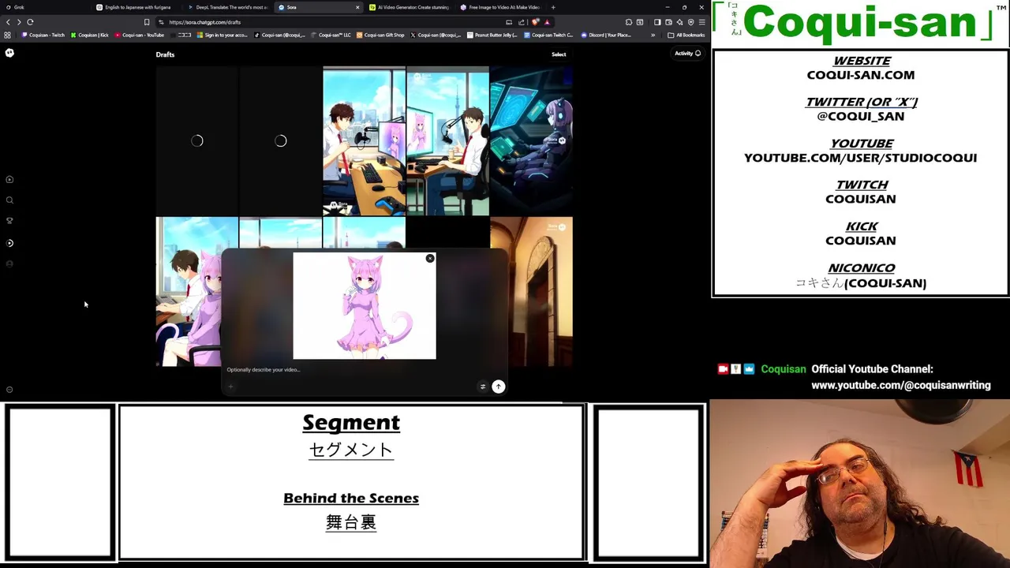The image size is (1010, 568).
Task: Click the more options icon at sidebar bottom
Action: tap(9, 390)
